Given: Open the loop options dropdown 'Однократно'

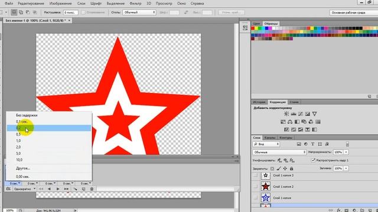Looking at the screenshot, I should click(24, 189).
